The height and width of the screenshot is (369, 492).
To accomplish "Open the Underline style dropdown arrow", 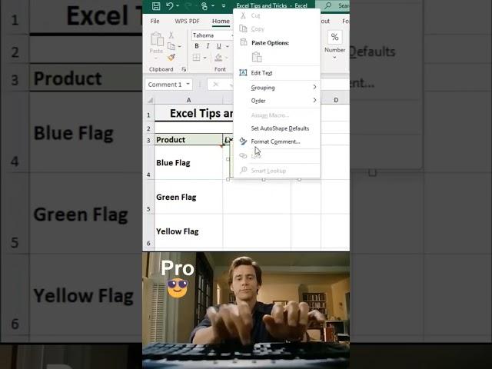I will coord(228,46).
